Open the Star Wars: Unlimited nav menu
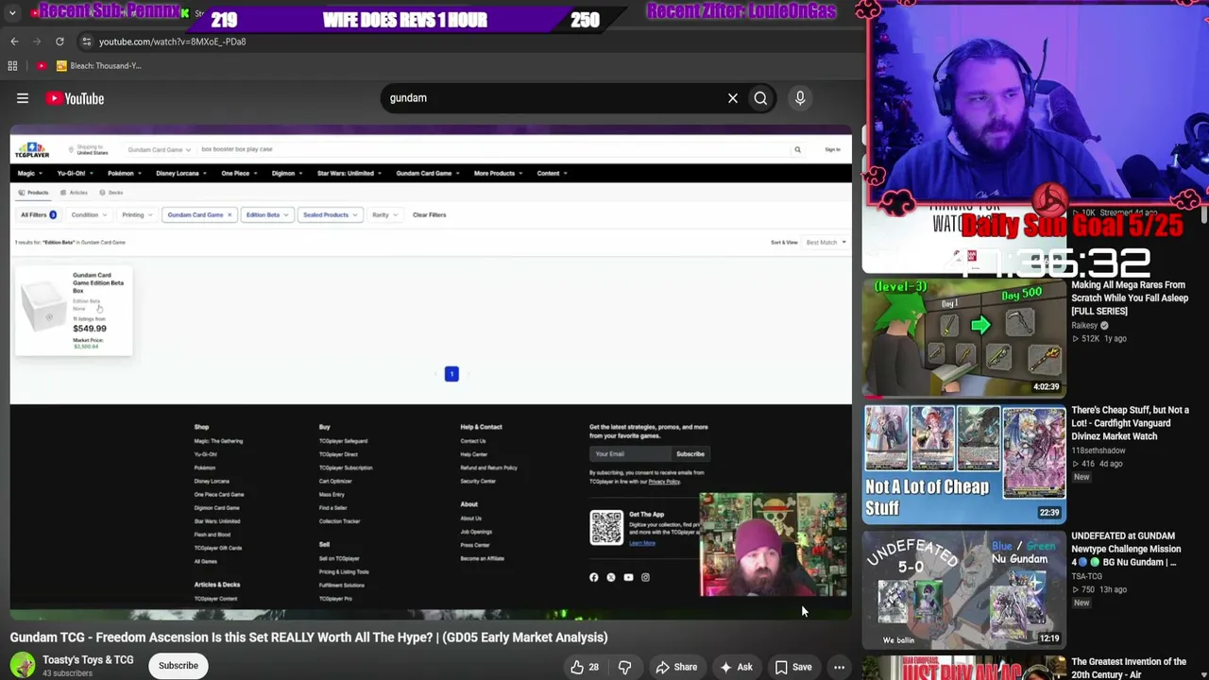The image size is (1209, 680). tap(349, 174)
